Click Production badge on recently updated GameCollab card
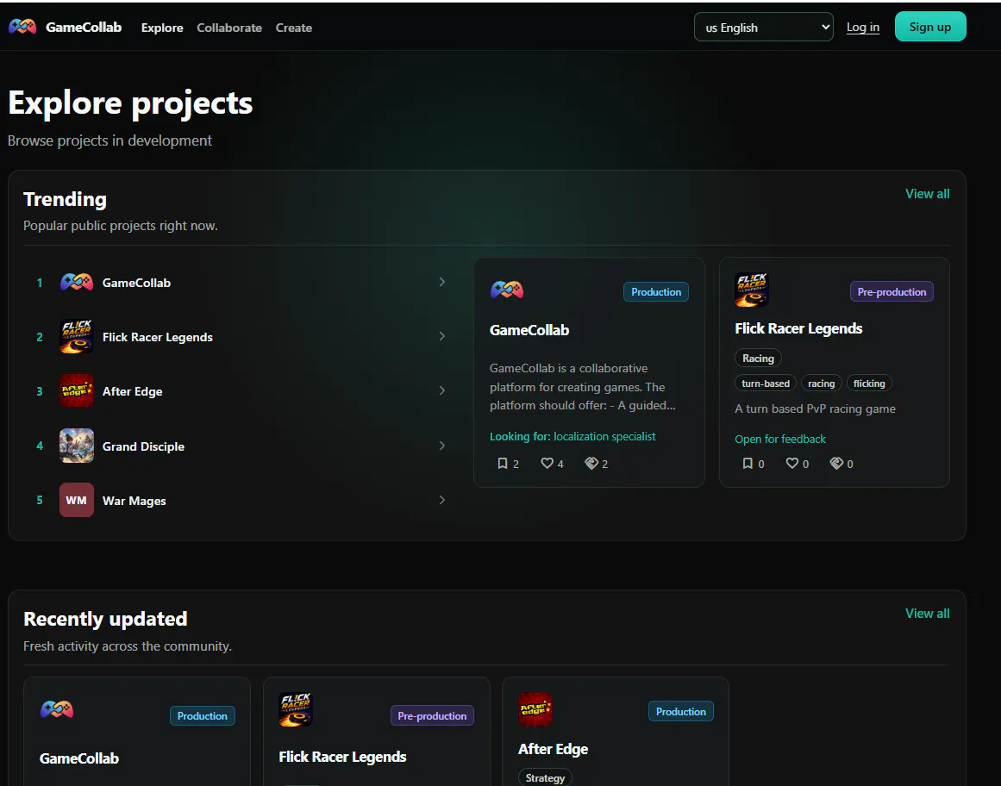 click(x=203, y=716)
